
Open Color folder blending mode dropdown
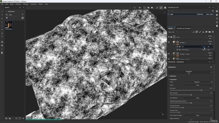pyautogui.click(x=210, y=36)
